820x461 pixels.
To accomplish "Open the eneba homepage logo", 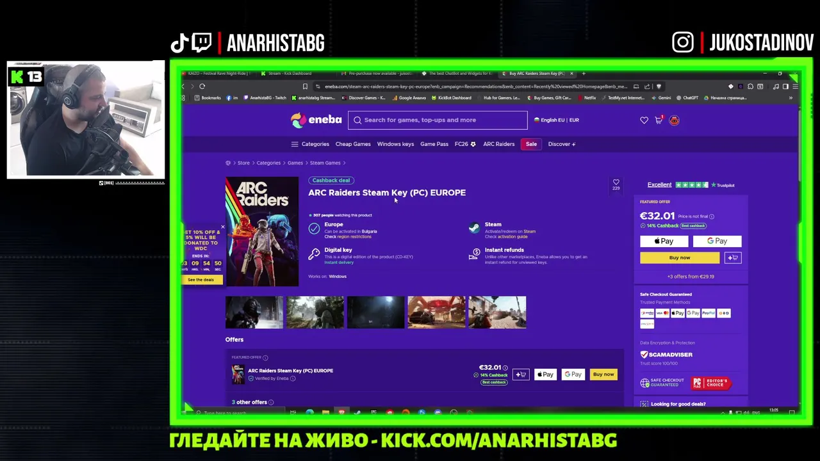I will click(x=316, y=120).
